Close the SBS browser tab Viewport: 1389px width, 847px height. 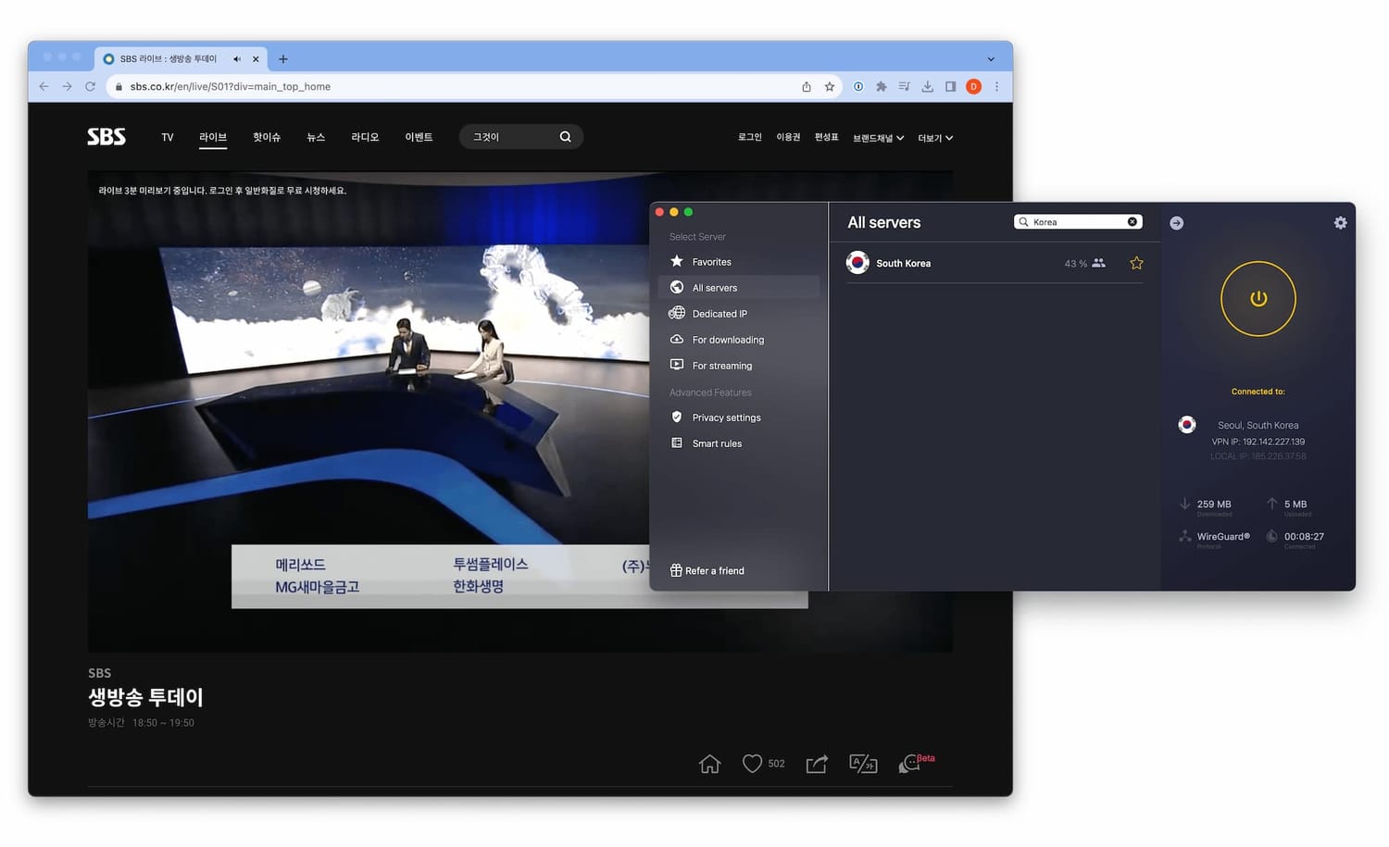[256, 58]
